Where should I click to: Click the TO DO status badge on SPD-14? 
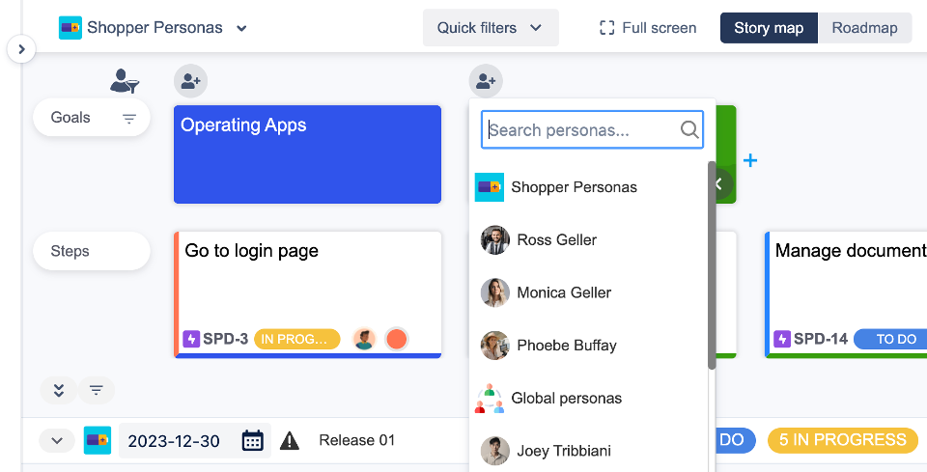891,339
